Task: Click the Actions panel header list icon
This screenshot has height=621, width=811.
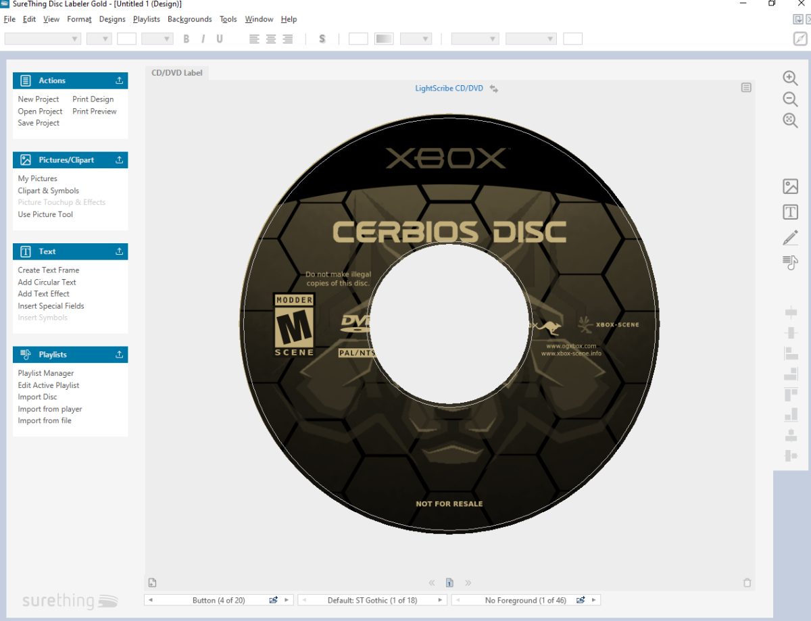Action: click(x=26, y=80)
